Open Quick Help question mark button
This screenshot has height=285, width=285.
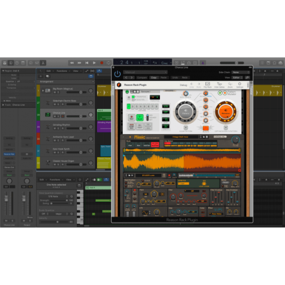(17, 63)
